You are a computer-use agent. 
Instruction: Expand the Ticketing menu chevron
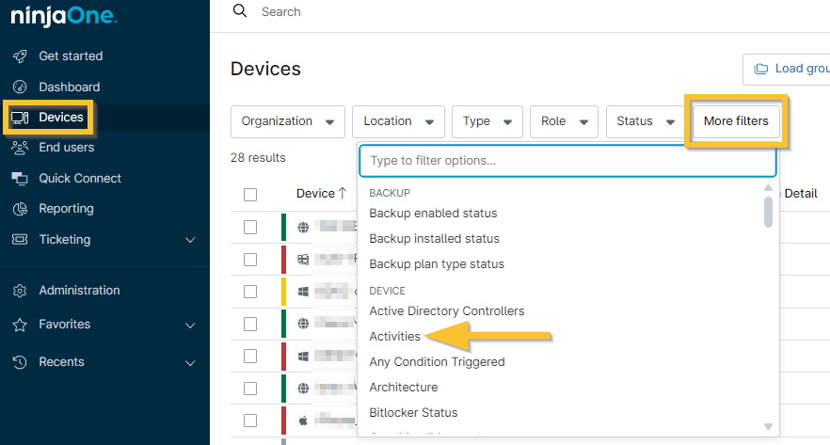pos(190,240)
